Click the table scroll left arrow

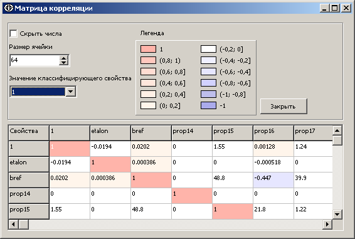coord(13,225)
